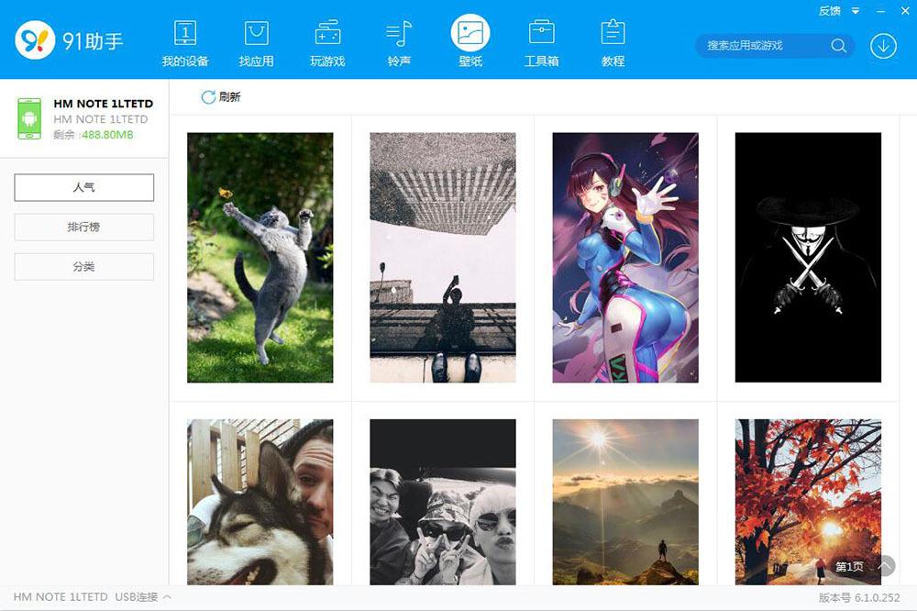This screenshot has width=917, height=611.
Task: Open the upside-down building wallpaper thumbnail
Action: point(443,258)
